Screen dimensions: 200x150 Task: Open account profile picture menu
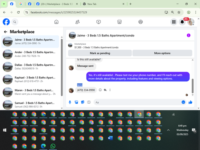(191, 22)
